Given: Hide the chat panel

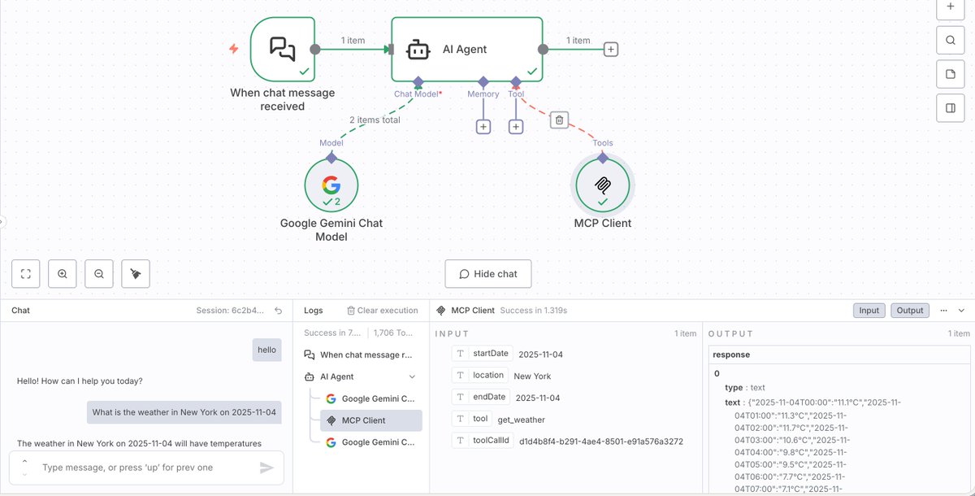Looking at the screenshot, I should pos(488,274).
